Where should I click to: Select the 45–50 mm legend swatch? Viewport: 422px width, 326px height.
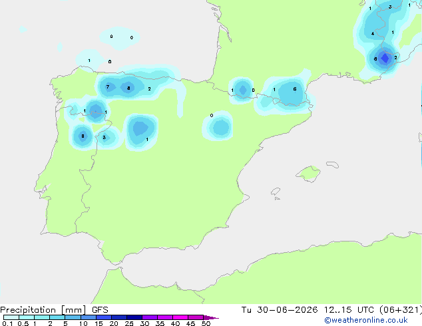pos(196,317)
